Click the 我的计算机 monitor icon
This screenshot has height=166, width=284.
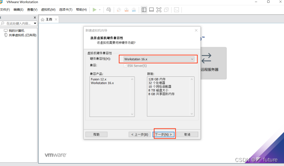tap(6, 31)
